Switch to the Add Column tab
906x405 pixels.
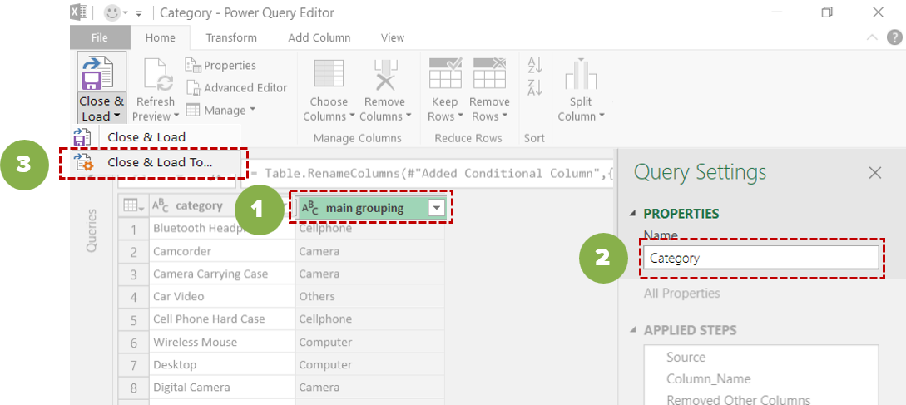[x=319, y=37]
